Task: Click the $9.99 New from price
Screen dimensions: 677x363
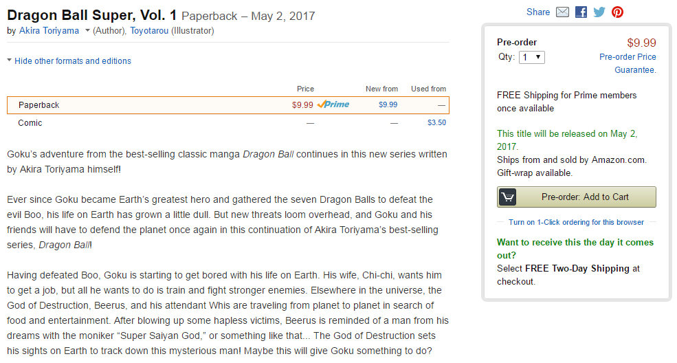Action: [x=388, y=104]
